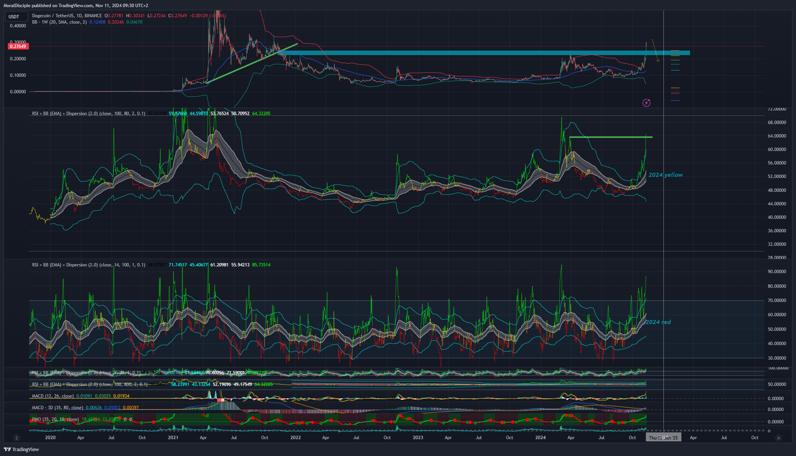This screenshot has height=456, width=796.
Task: Click the BB value 0.20246
Action: click(116, 22)
